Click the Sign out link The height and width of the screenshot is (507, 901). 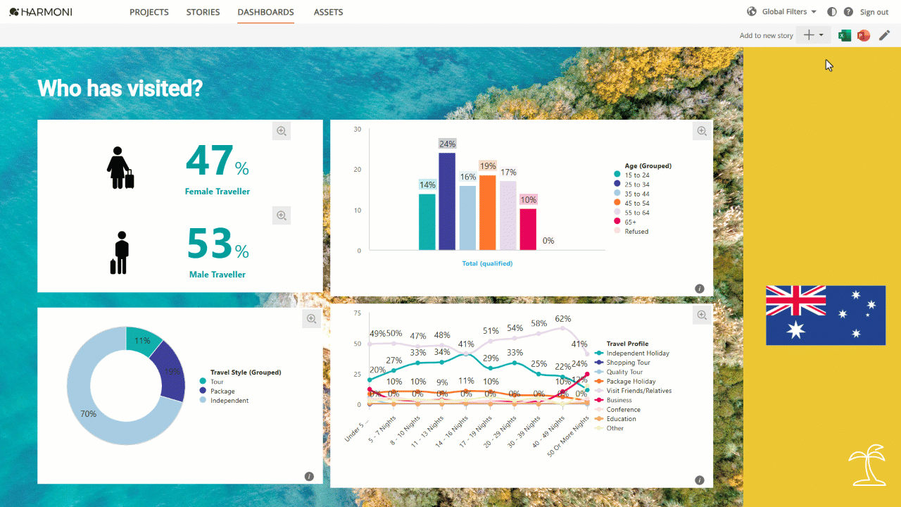(874, 12)
